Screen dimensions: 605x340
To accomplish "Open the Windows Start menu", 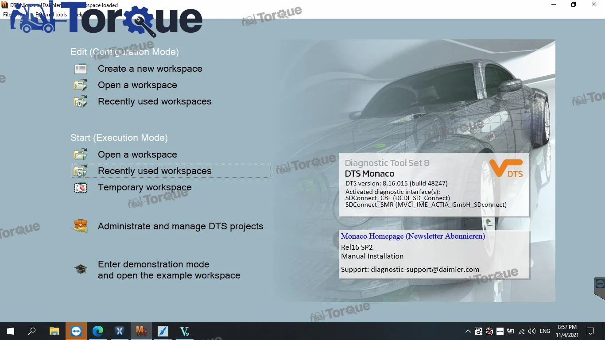I will [11, 331].
